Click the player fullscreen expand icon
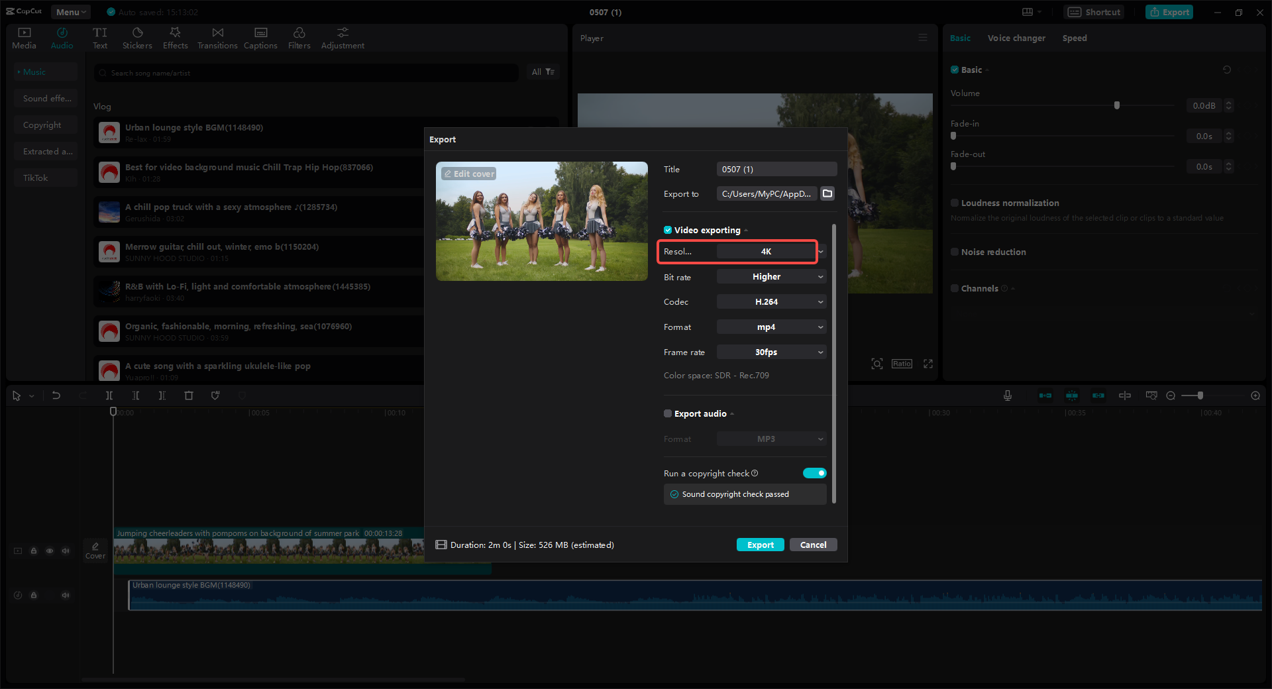1272x689 pixels. pos(928,364)
